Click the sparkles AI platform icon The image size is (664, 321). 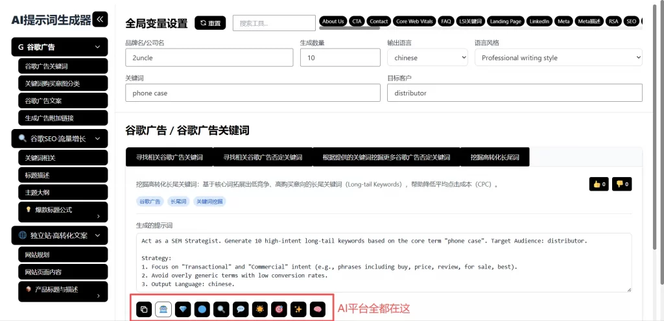[x=298, y=309]
